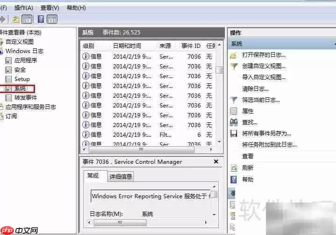Screen dimensions: 336x235
Task: Click the floppy disk save events icon
Action: click(x=234, y=134)
